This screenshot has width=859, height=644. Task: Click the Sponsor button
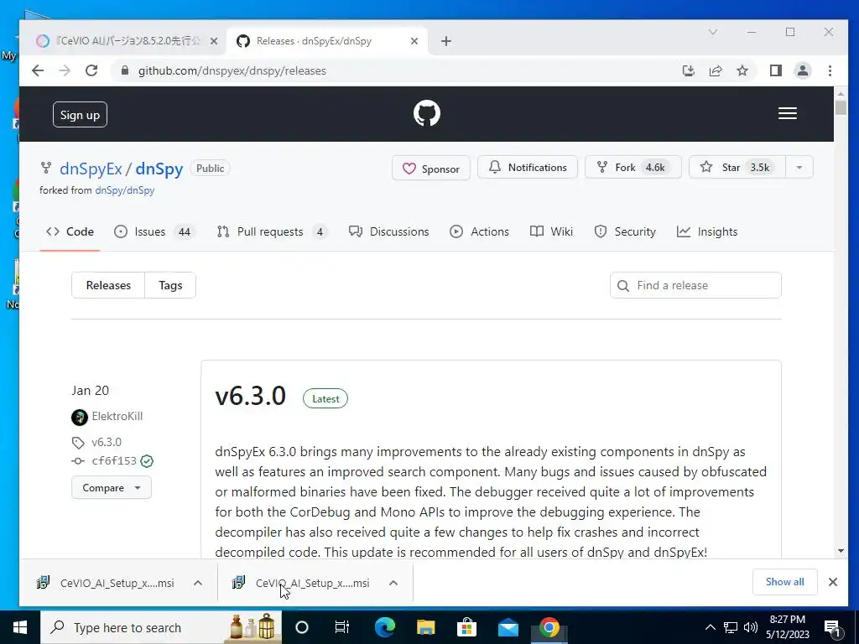[x=430, y=168]
